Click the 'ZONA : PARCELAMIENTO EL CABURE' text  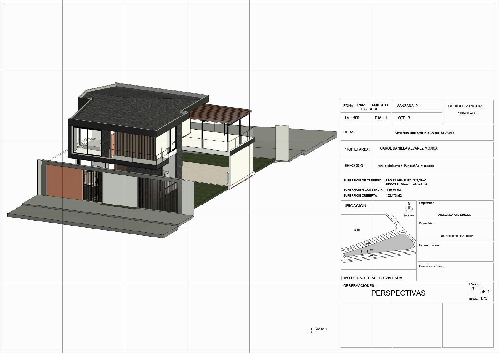[365, 107]
